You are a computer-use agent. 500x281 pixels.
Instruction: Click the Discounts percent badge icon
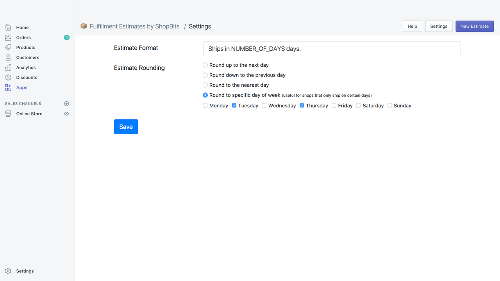point(8,77)
